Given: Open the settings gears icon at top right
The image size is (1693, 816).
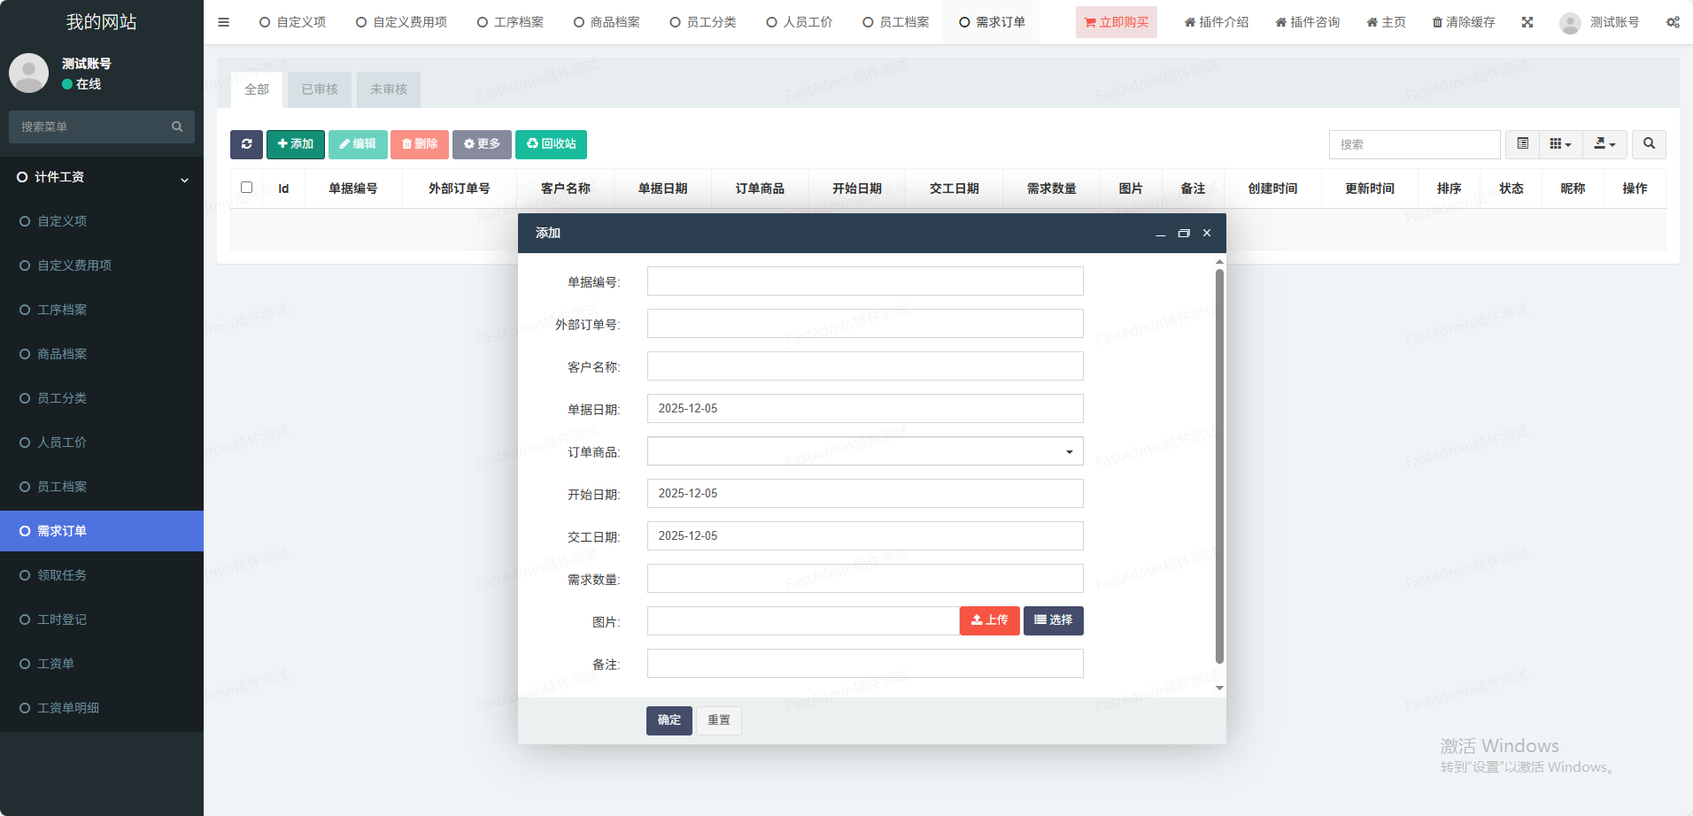Looking at the screenshot, I should [x=1673, y=22].
